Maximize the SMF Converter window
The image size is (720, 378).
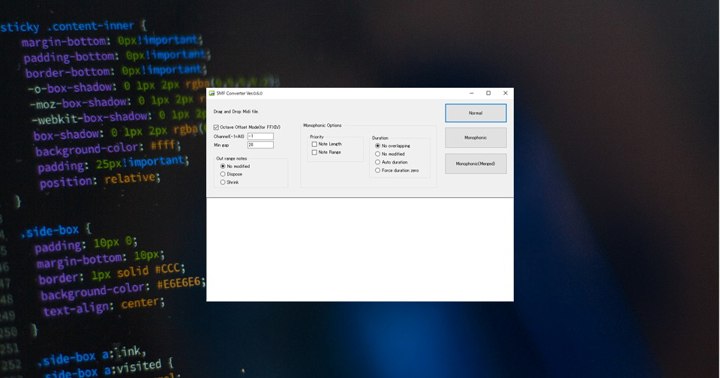tap(488, 93)
